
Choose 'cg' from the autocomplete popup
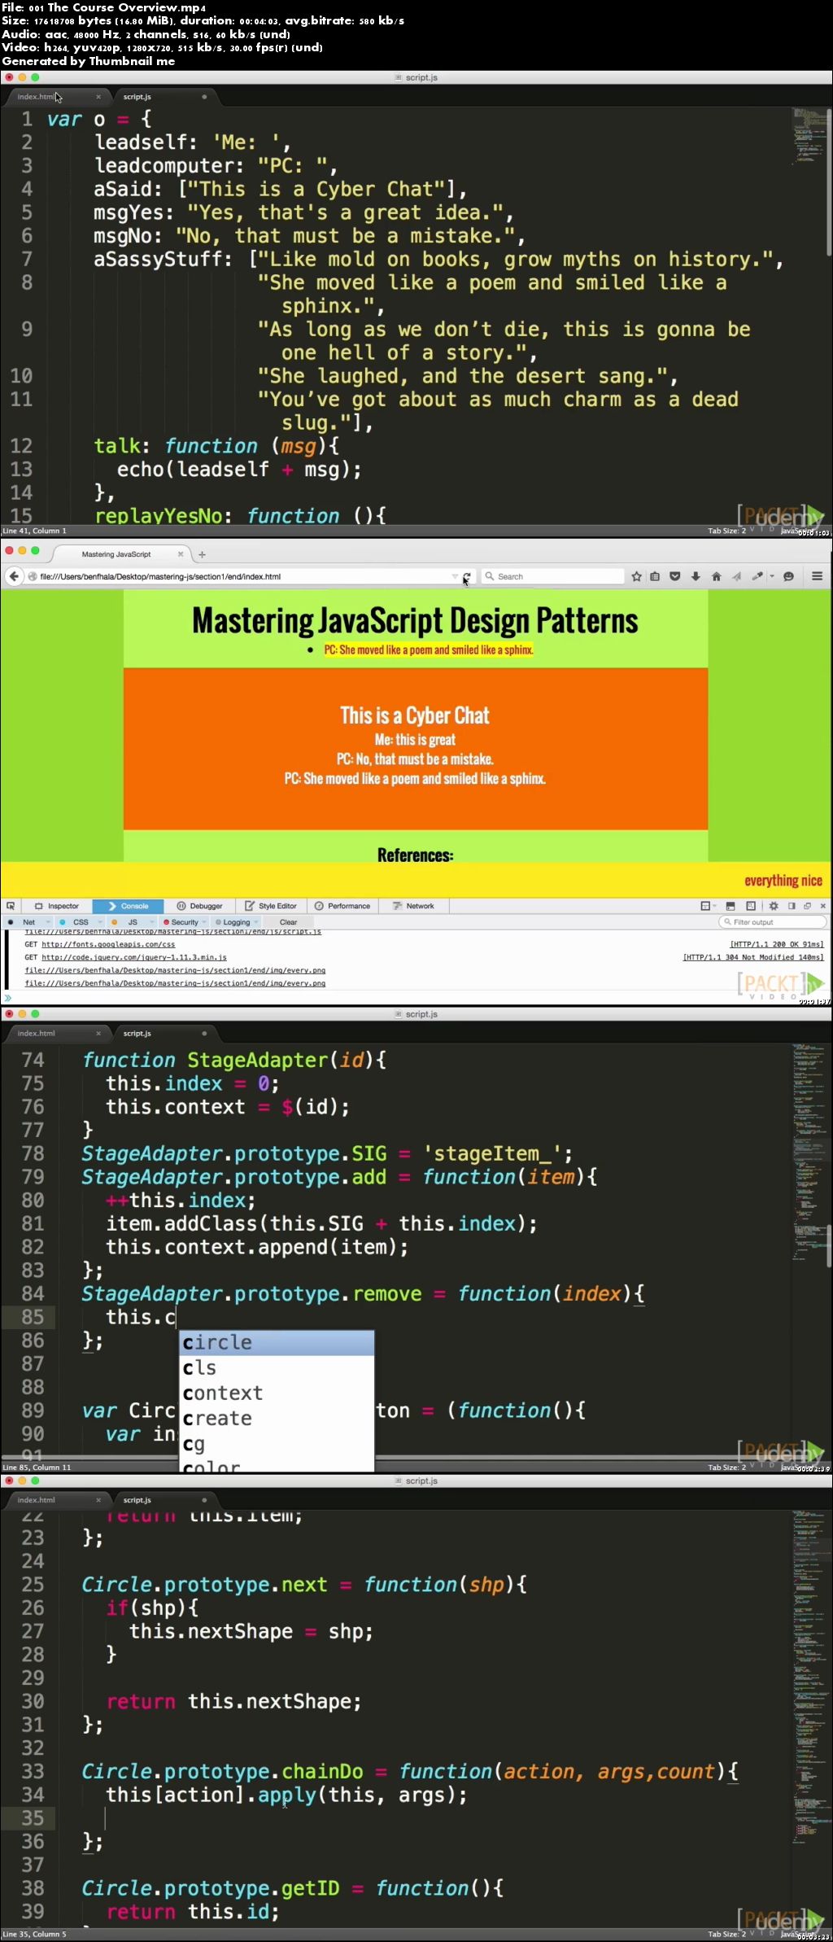(277, 1444)
